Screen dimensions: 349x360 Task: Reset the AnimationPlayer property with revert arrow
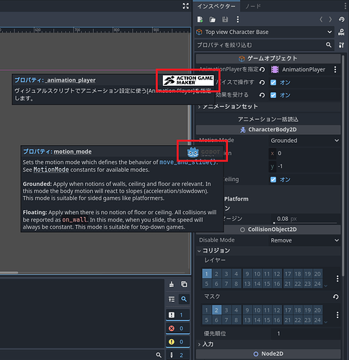point(262,70)
